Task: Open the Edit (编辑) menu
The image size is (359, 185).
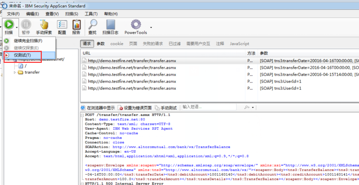Action: (33, 14)
